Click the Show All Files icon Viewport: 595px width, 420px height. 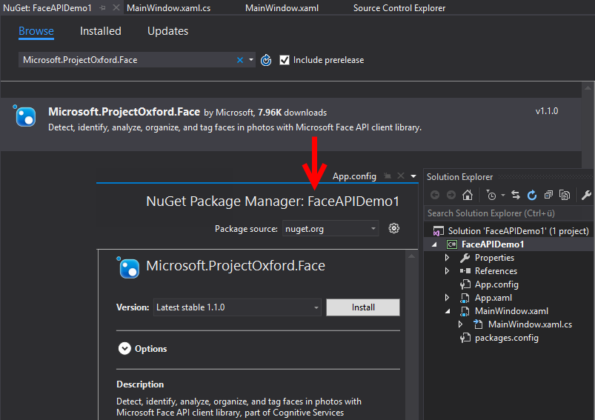565,196
